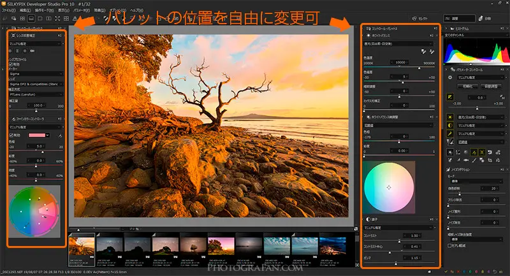Viewport: 510px width, 276px height.
Task: Open the 表示(V) menu
Action: (63, 10)
